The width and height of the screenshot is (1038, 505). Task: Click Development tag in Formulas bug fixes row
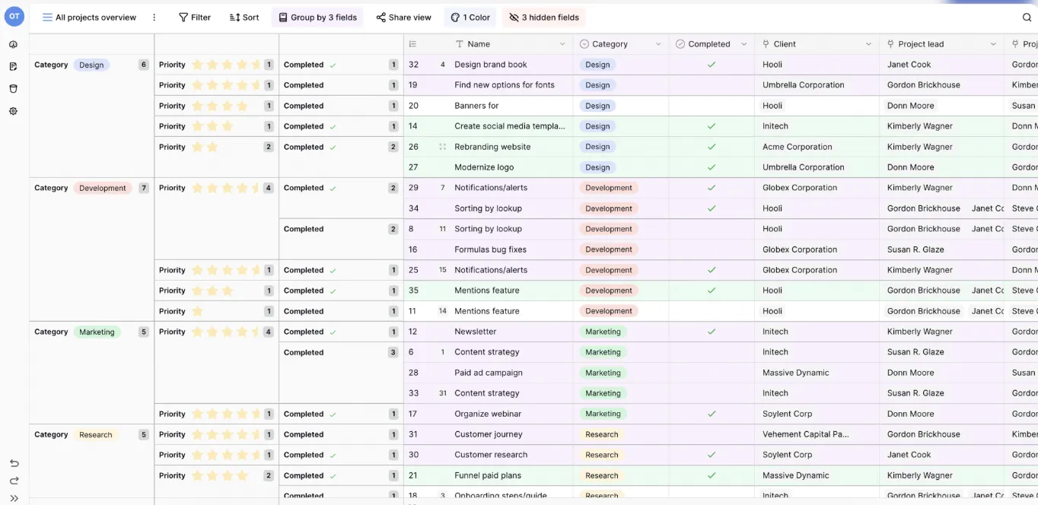pos(609,249)
